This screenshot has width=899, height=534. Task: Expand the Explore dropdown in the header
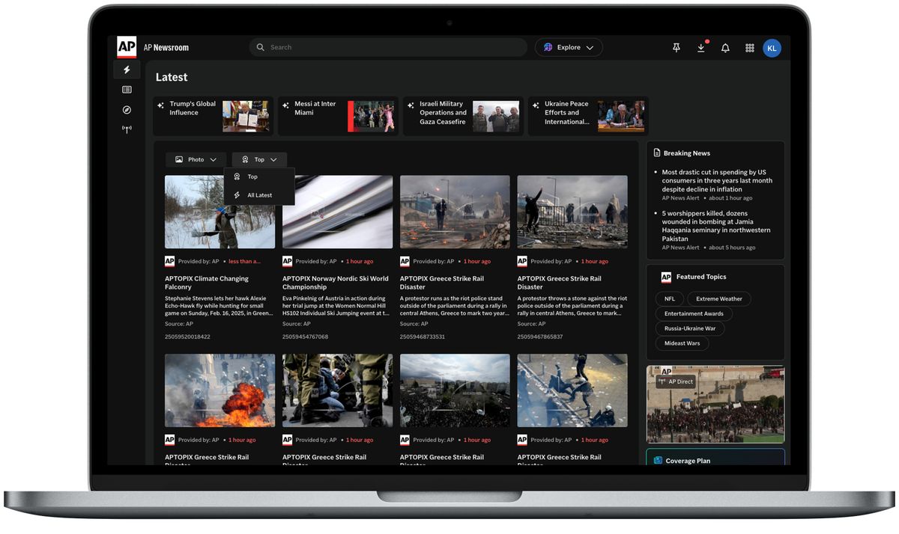569,46
